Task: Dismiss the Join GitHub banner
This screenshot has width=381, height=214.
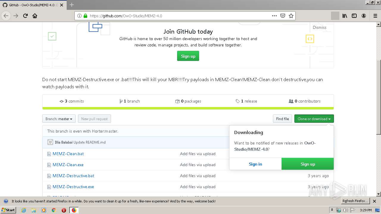Action: 320,27
